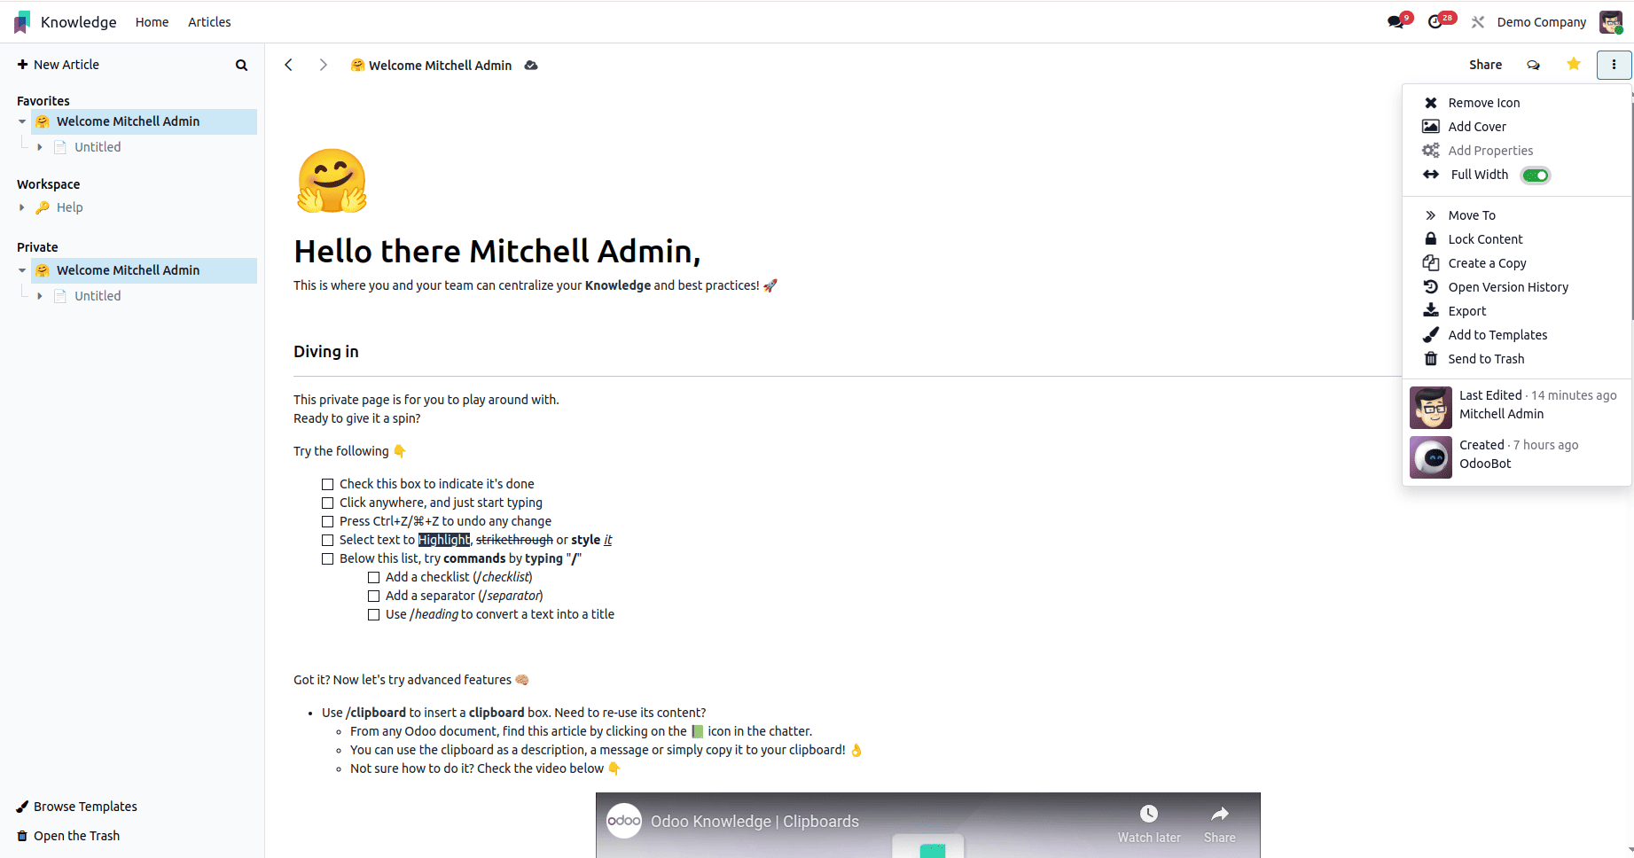Screen dimensions: 1634x858
Task: Click the Share button in article header
Action: click(1485, 65)
